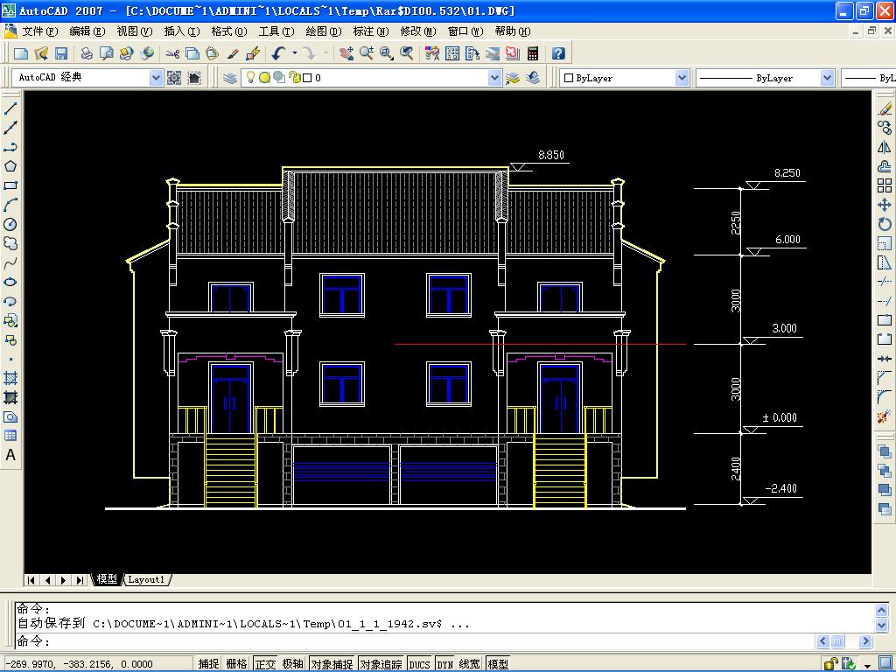Open the Hatch tool

[10, 378]
